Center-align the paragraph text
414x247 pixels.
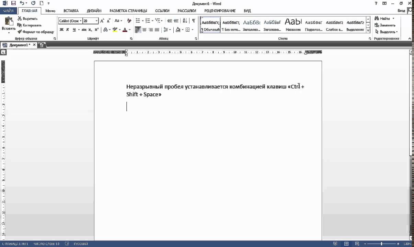(x=144, y=30)
